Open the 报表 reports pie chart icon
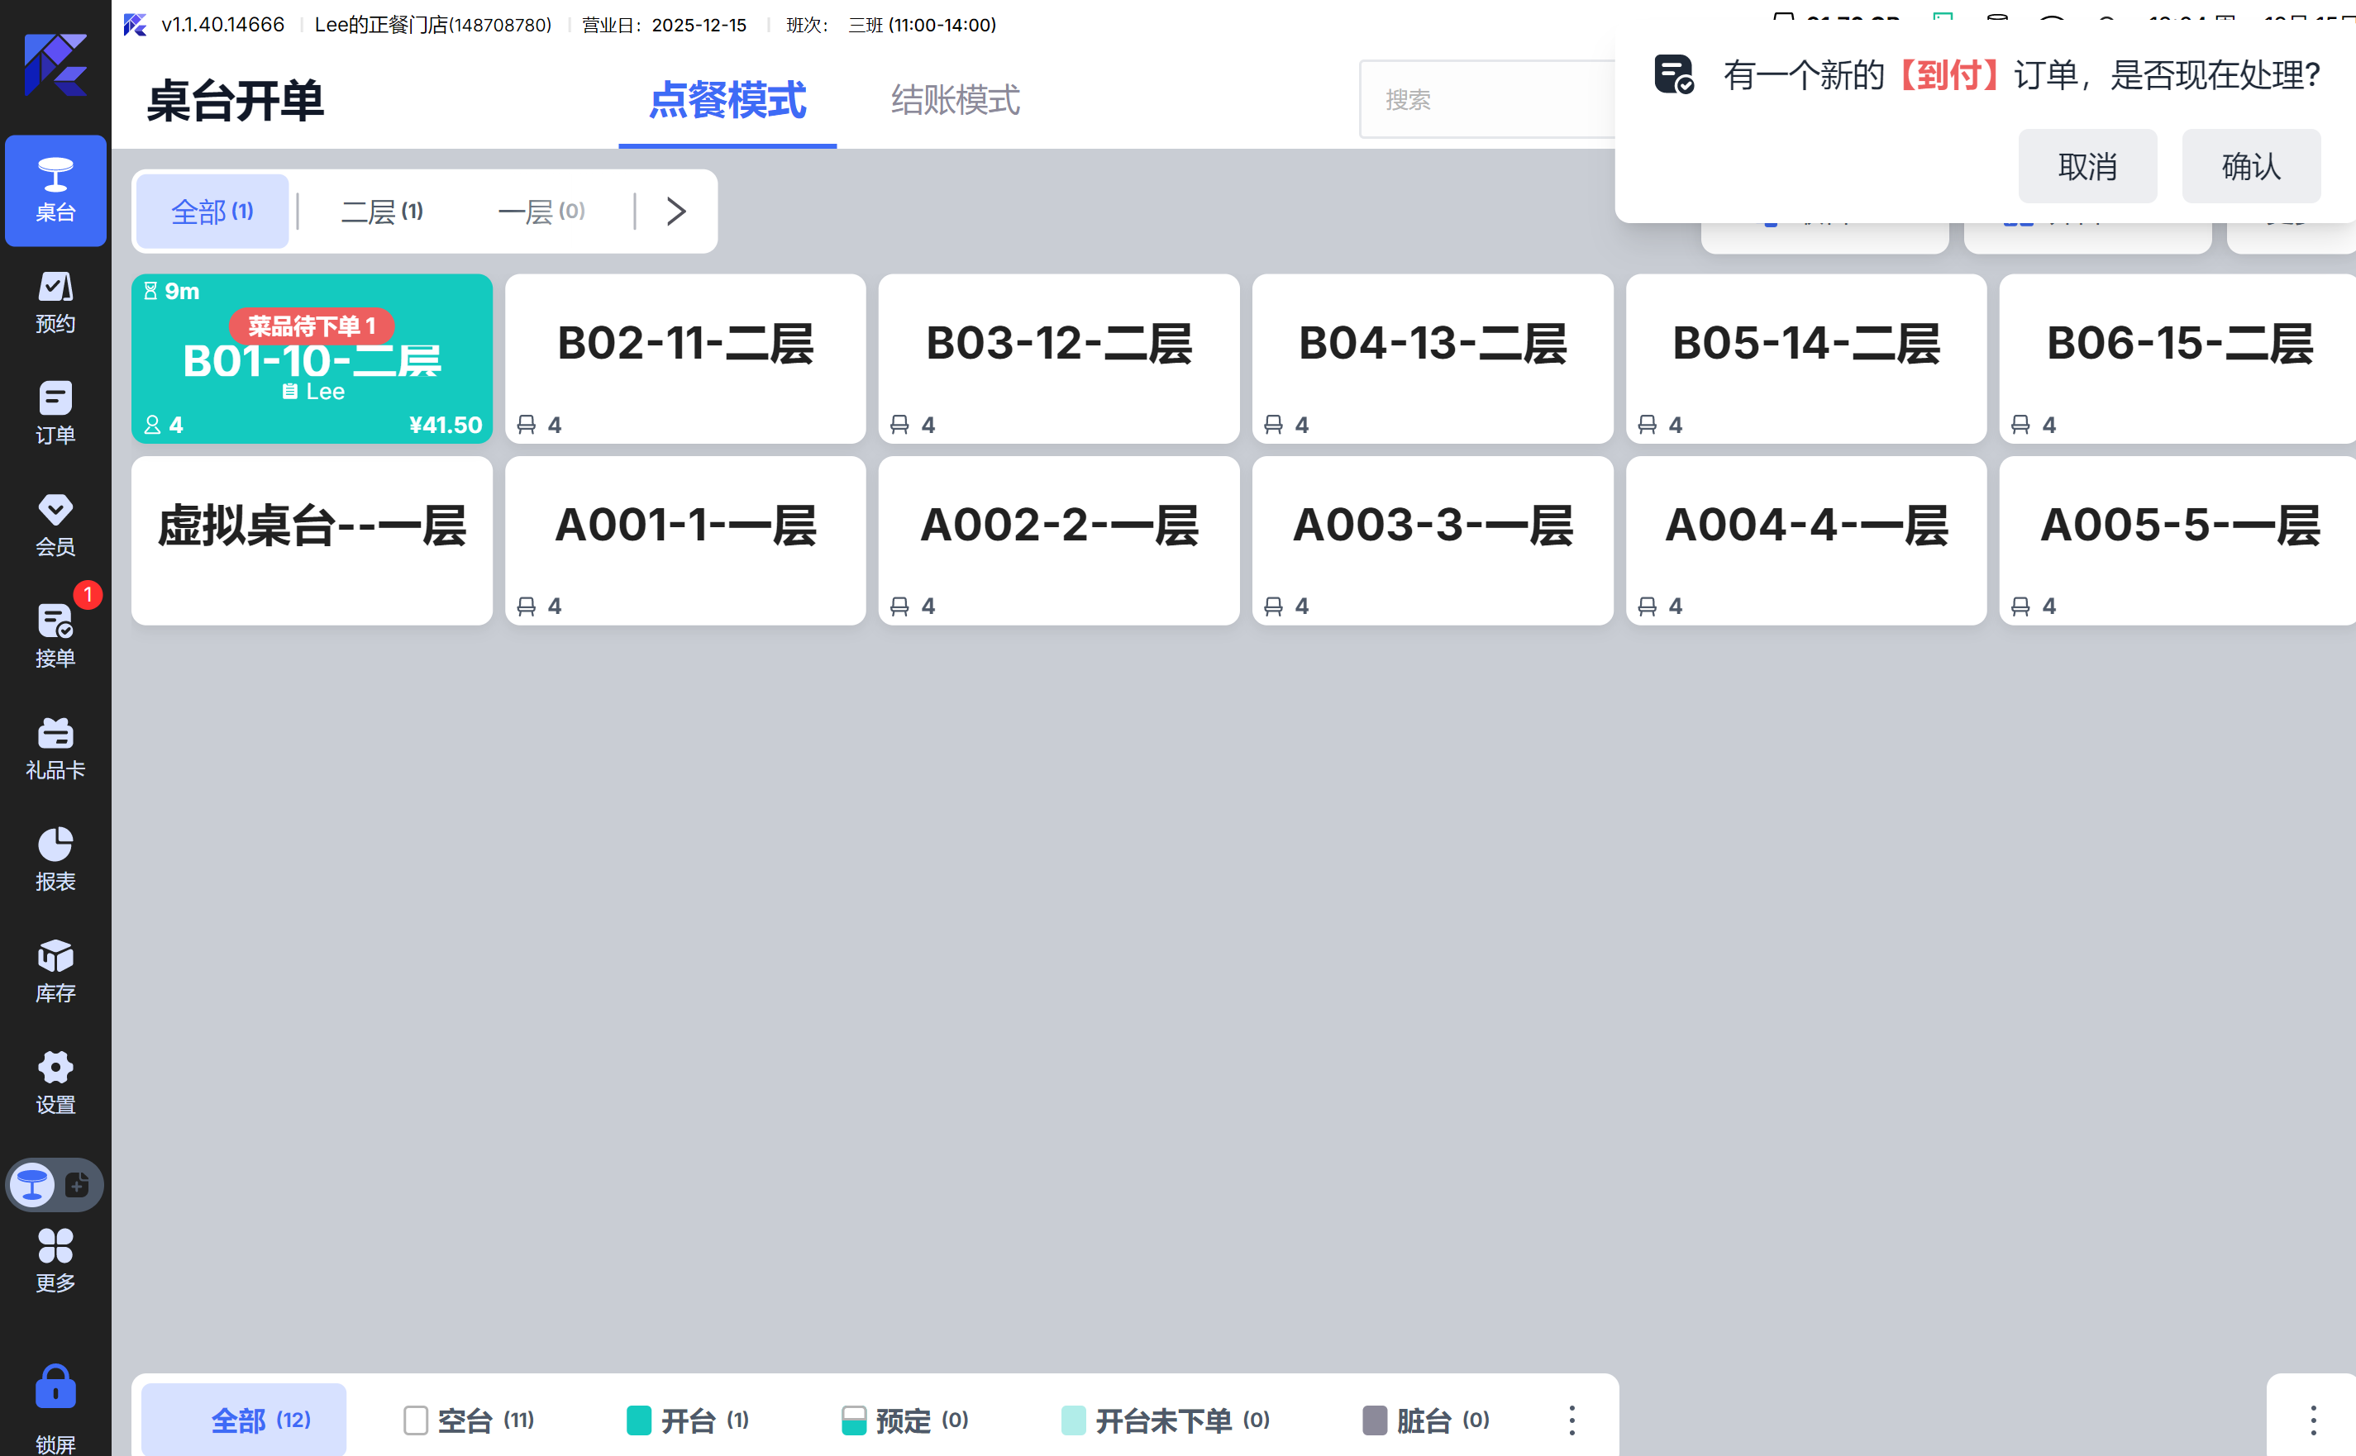Viewport: 2356px width, 1456px height. [55, 859]
